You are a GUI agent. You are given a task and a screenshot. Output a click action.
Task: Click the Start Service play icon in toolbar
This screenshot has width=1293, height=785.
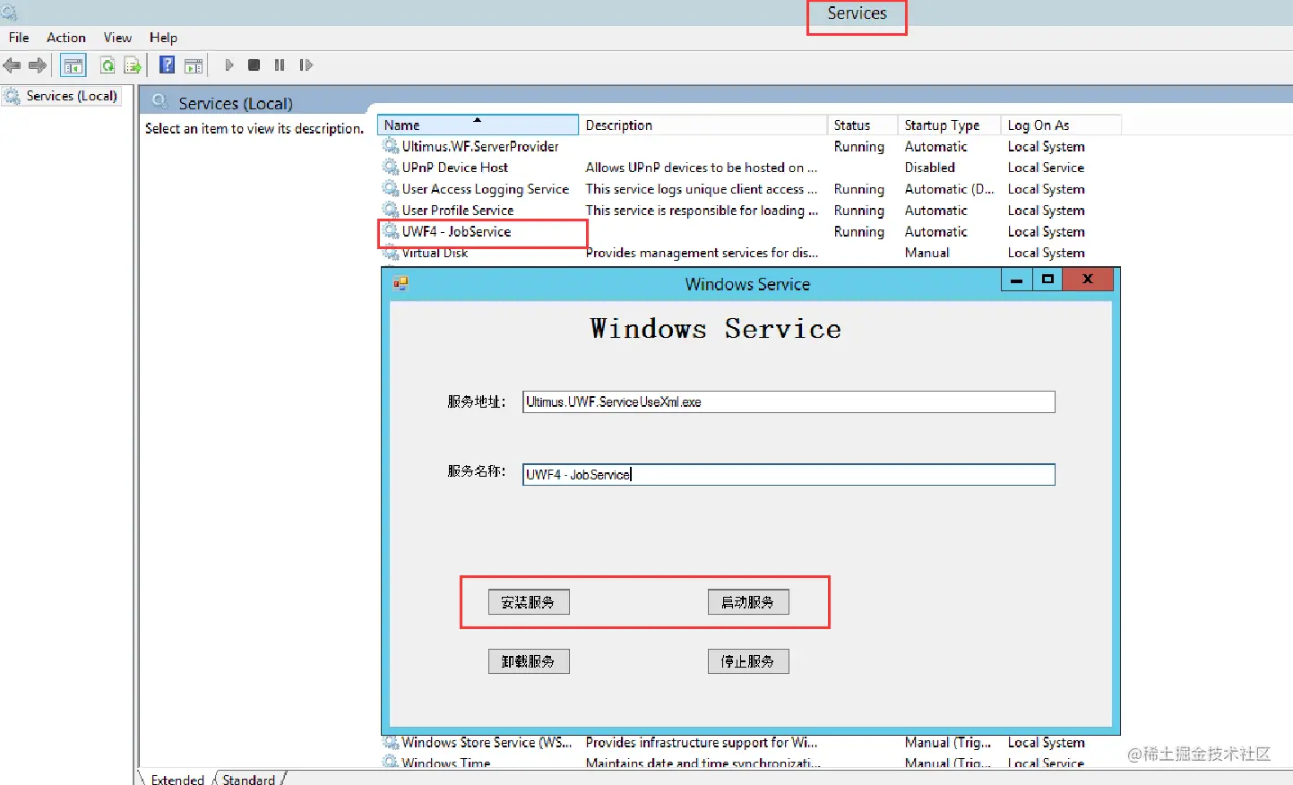point(229,65)
